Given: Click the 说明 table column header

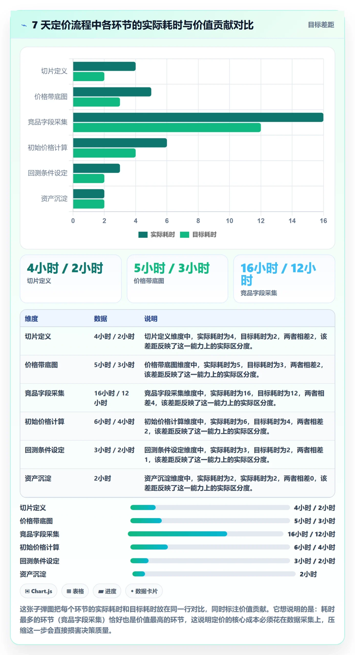Looking at the screenshot, I should click(151, 319).
